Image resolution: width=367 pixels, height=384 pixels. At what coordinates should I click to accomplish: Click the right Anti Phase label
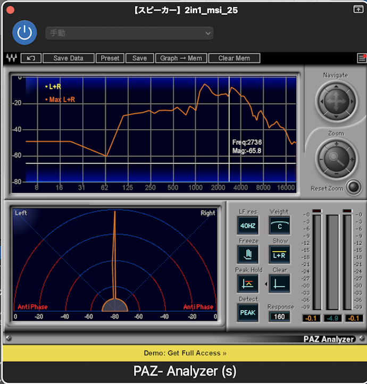[198, 307]
